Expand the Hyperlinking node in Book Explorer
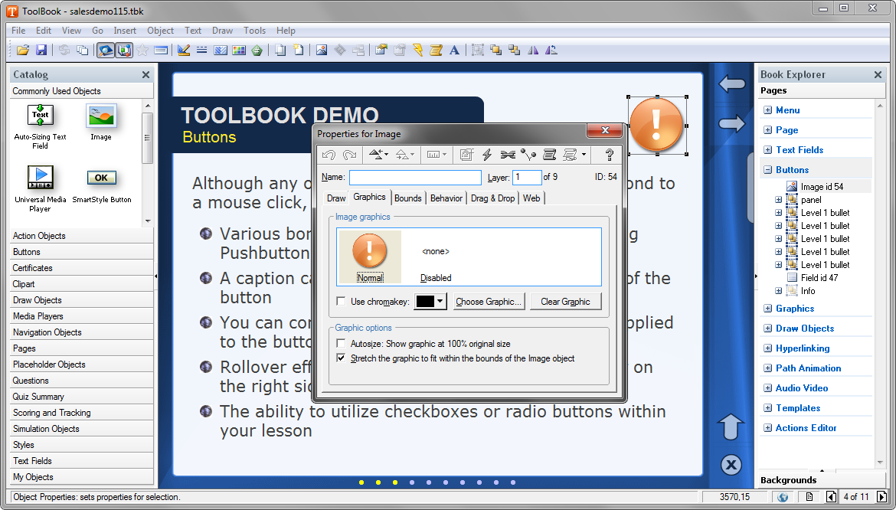 click(767, 348)
